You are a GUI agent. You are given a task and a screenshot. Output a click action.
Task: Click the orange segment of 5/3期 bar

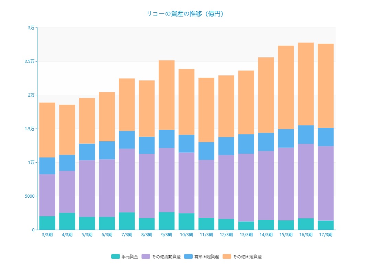pyautogui.click(x=87, y=121)
